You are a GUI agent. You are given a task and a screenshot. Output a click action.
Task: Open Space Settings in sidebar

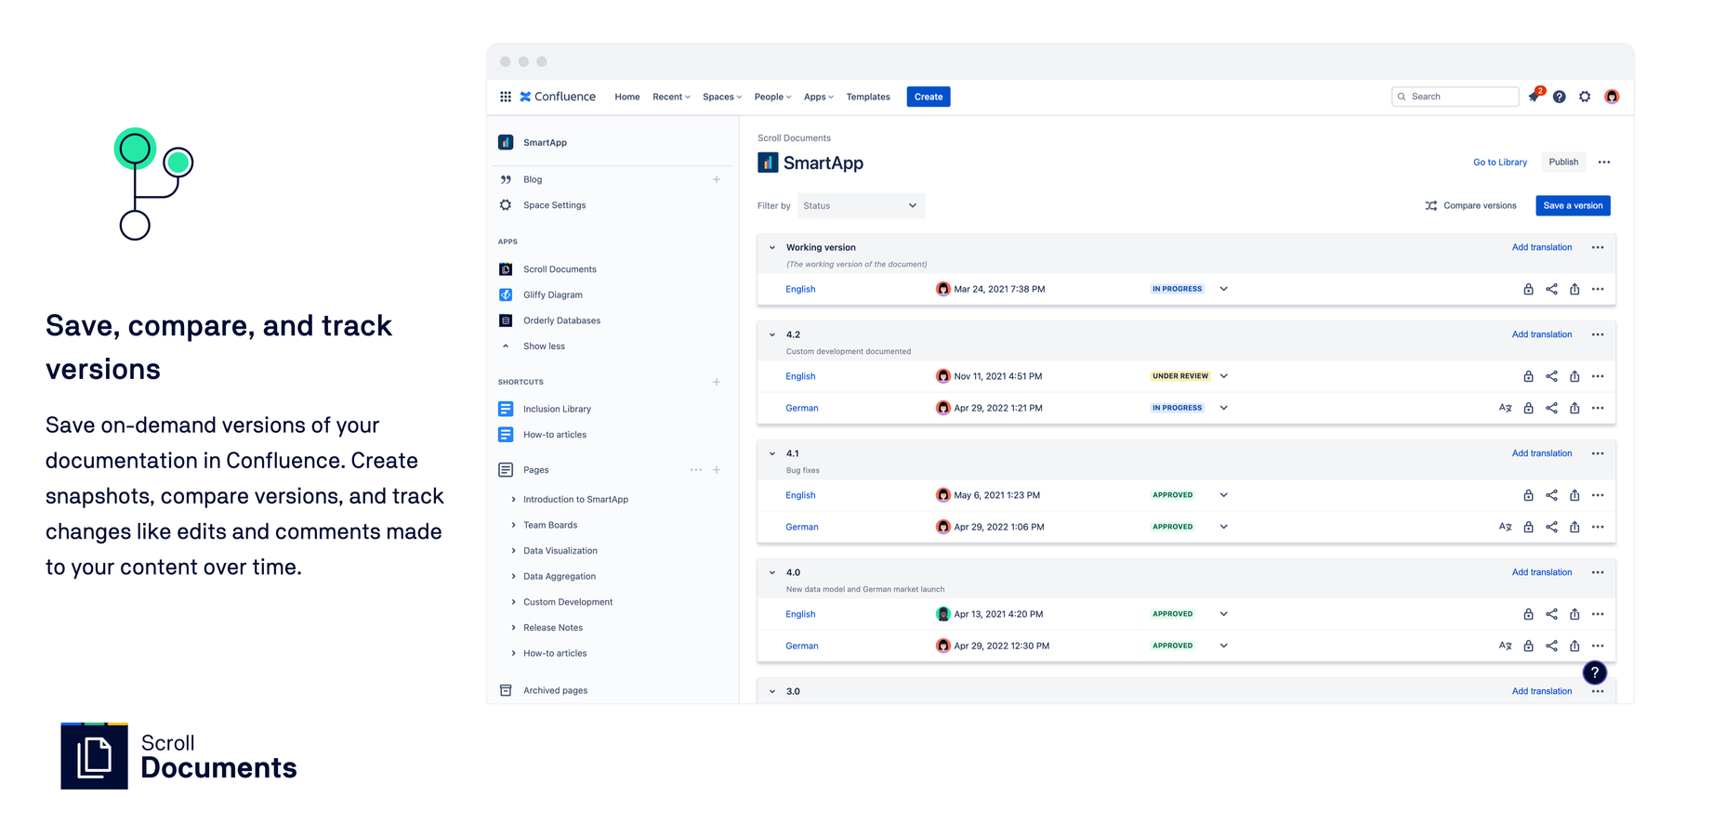pos(554,205)
